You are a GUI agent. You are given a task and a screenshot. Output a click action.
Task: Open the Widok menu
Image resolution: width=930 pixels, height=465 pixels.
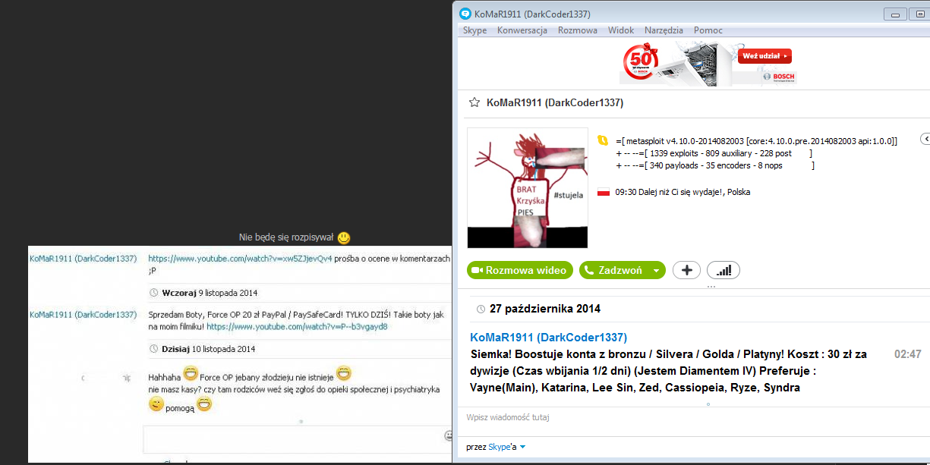[621, 30]
